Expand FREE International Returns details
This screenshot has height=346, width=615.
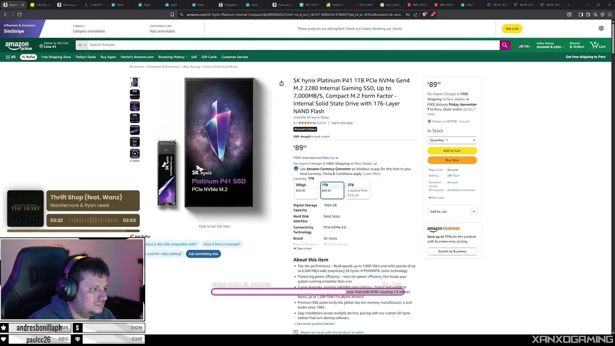pos(316,158)
